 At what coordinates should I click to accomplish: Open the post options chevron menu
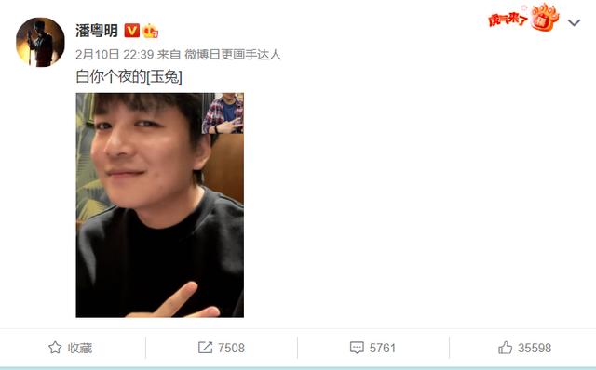pos(574,22)
